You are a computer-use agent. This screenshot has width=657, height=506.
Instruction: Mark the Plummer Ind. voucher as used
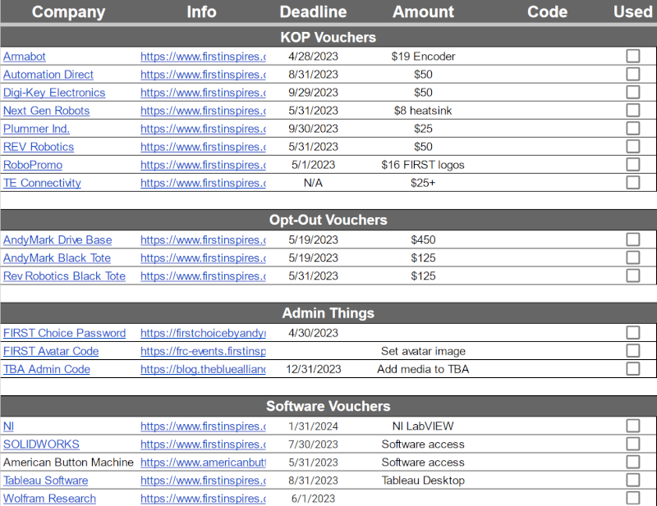(x=632, y=129)
